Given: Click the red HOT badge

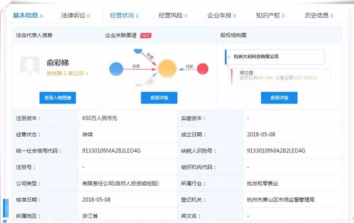Looking at the screenshot, I should (x=146, y=36).
